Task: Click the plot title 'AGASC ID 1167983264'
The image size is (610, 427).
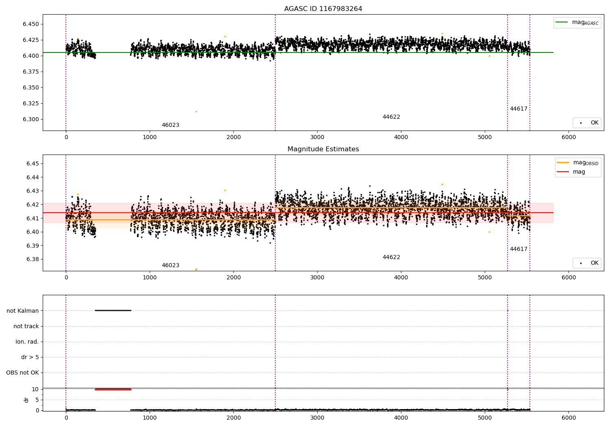Action: point(323,9)
